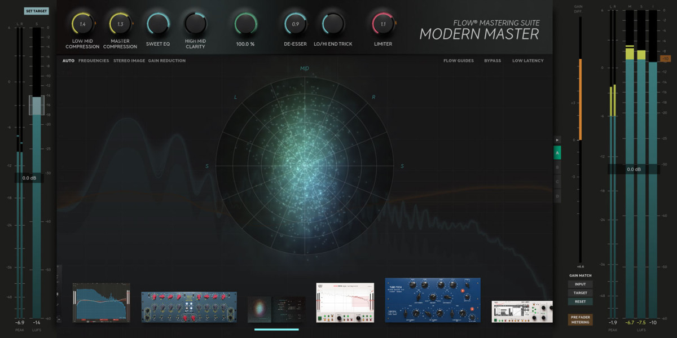This screenshot has width=677, height=338.
Task: Click the pink Limiter knob
Action: pos(383,24)
